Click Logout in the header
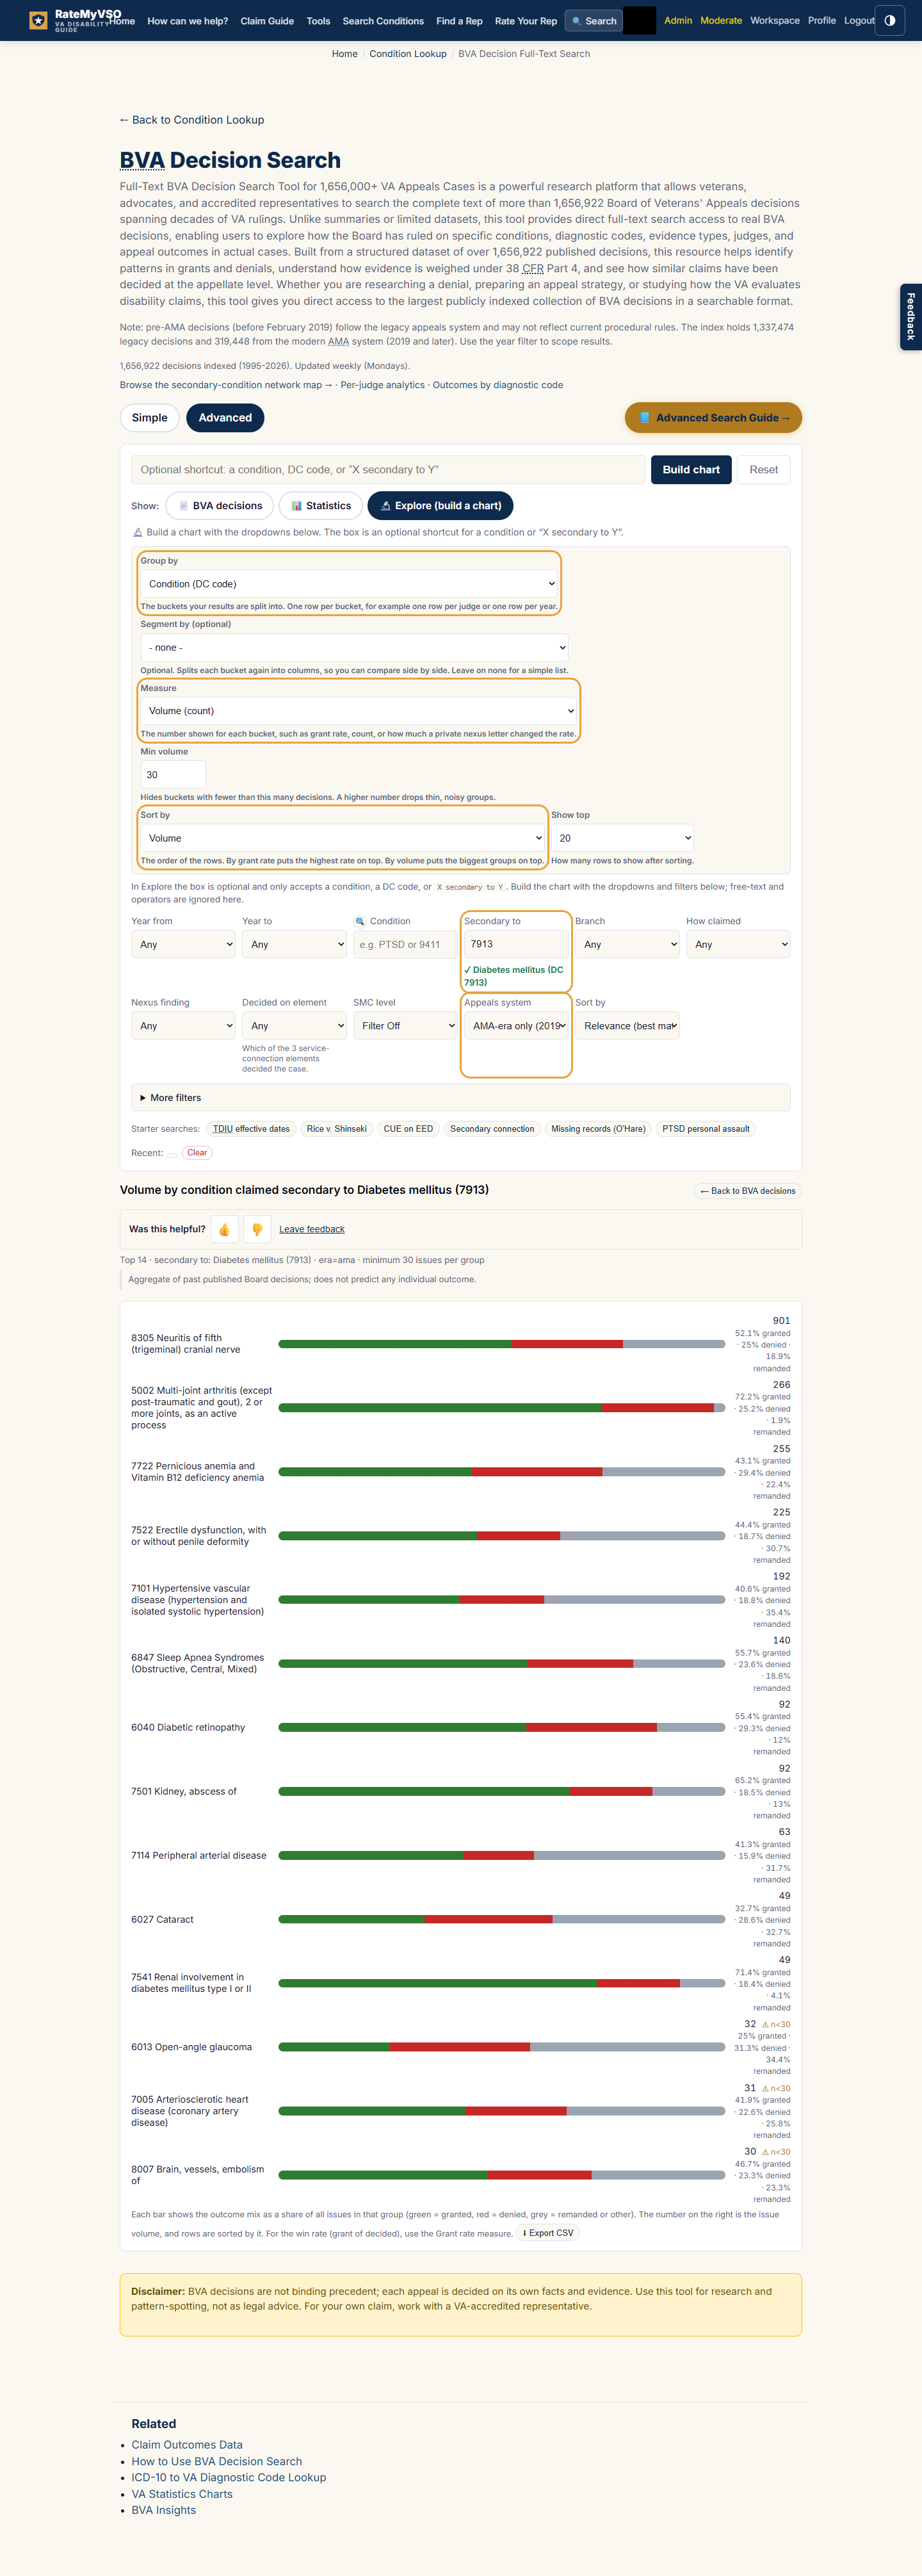The width and height of the screenshot is (922, 2576). point(859,20)
